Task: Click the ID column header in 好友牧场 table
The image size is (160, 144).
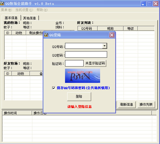Action: pyautogui.click(x=8, y=74)
